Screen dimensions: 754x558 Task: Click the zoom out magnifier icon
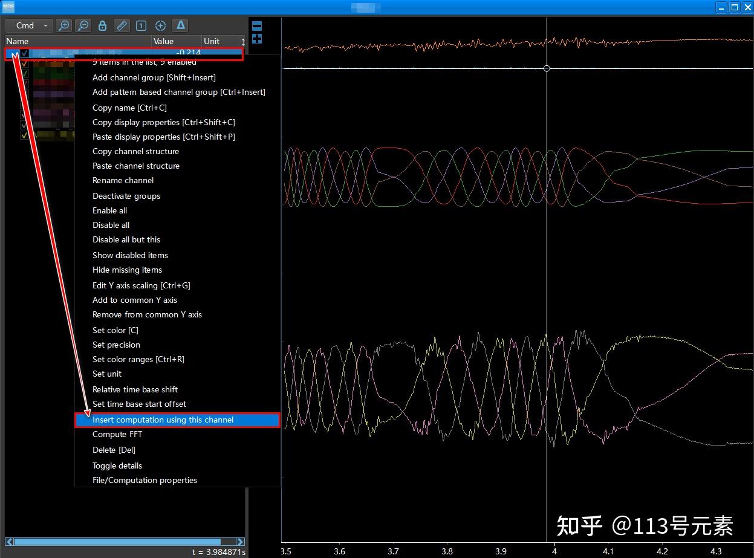83,25
